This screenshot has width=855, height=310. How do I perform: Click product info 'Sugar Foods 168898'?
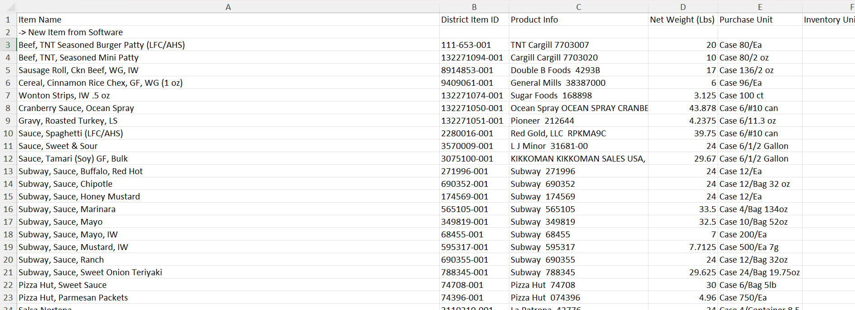click(578, 95)
